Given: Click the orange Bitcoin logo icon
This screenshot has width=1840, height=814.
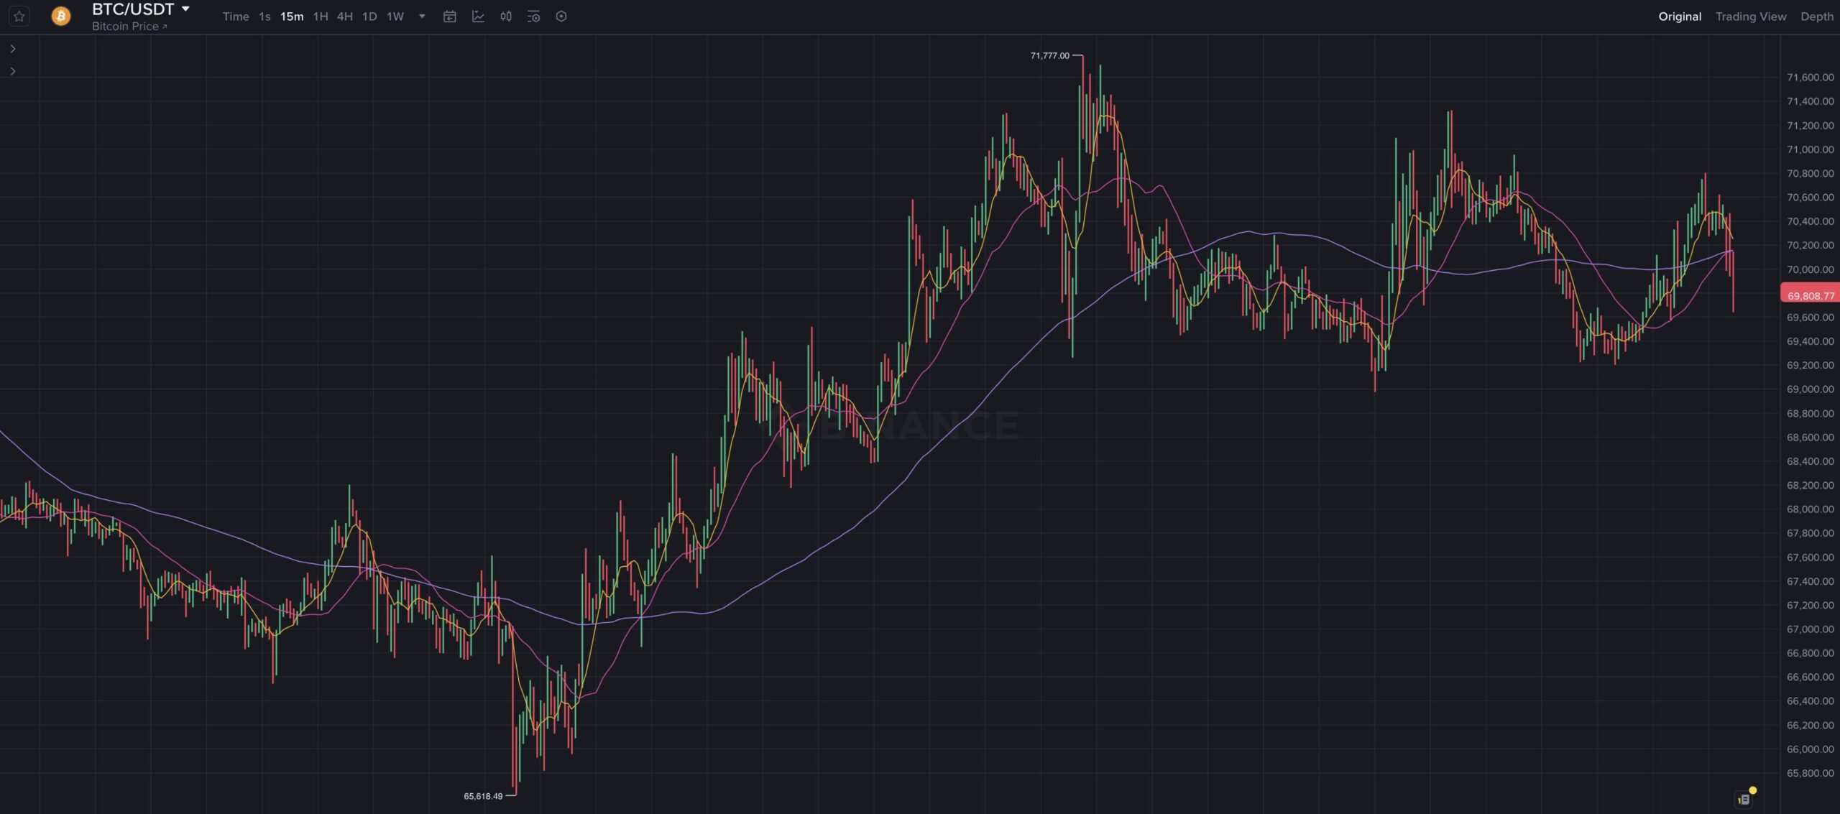Looking at the screenshot, I should click(61, 16).
